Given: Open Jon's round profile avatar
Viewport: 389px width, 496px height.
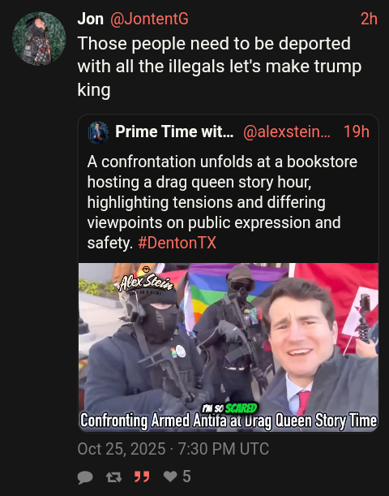Looking at the screenshot, I should coord(39,39).
